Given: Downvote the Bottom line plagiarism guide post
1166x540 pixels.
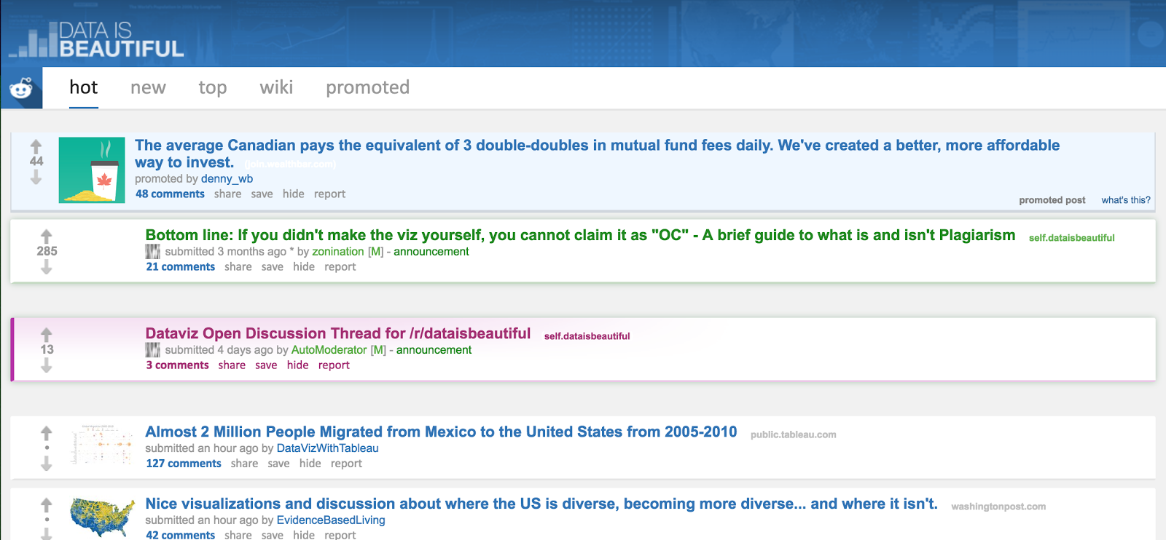Looking at the screenshot, I should coord(47,267).
